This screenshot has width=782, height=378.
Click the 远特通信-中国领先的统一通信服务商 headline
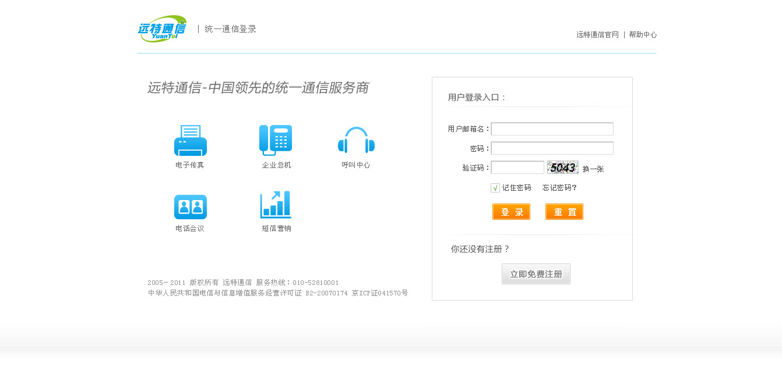click(x=258, y=88)
